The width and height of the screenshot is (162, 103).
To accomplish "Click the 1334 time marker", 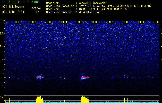I will point(64,22).
